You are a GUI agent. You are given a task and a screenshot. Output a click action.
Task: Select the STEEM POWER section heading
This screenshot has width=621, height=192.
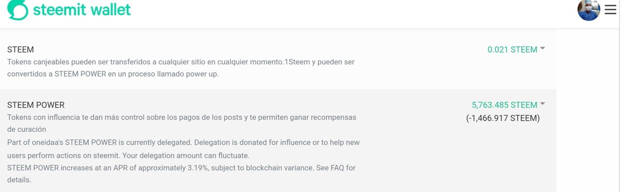click(36, 105)
